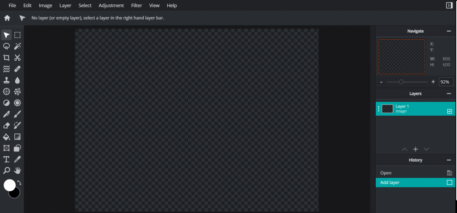Select the Eraser tool

[x=7, y=125]
